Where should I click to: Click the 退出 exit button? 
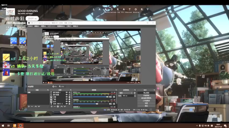pyautogui.click(x=146, y=106)
